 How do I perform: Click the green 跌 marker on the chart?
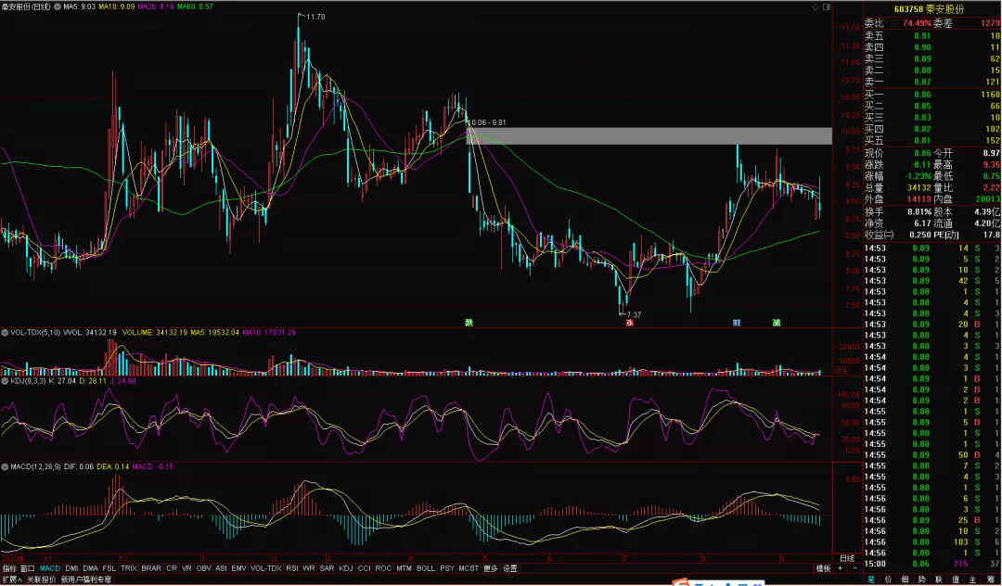coord(469,323)
